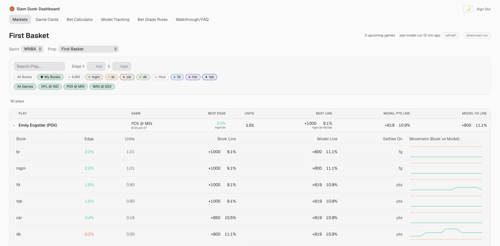Sort by BEST LINE column
The height and width of the screenshot is (246, 500).
click(x=324, y=113)
